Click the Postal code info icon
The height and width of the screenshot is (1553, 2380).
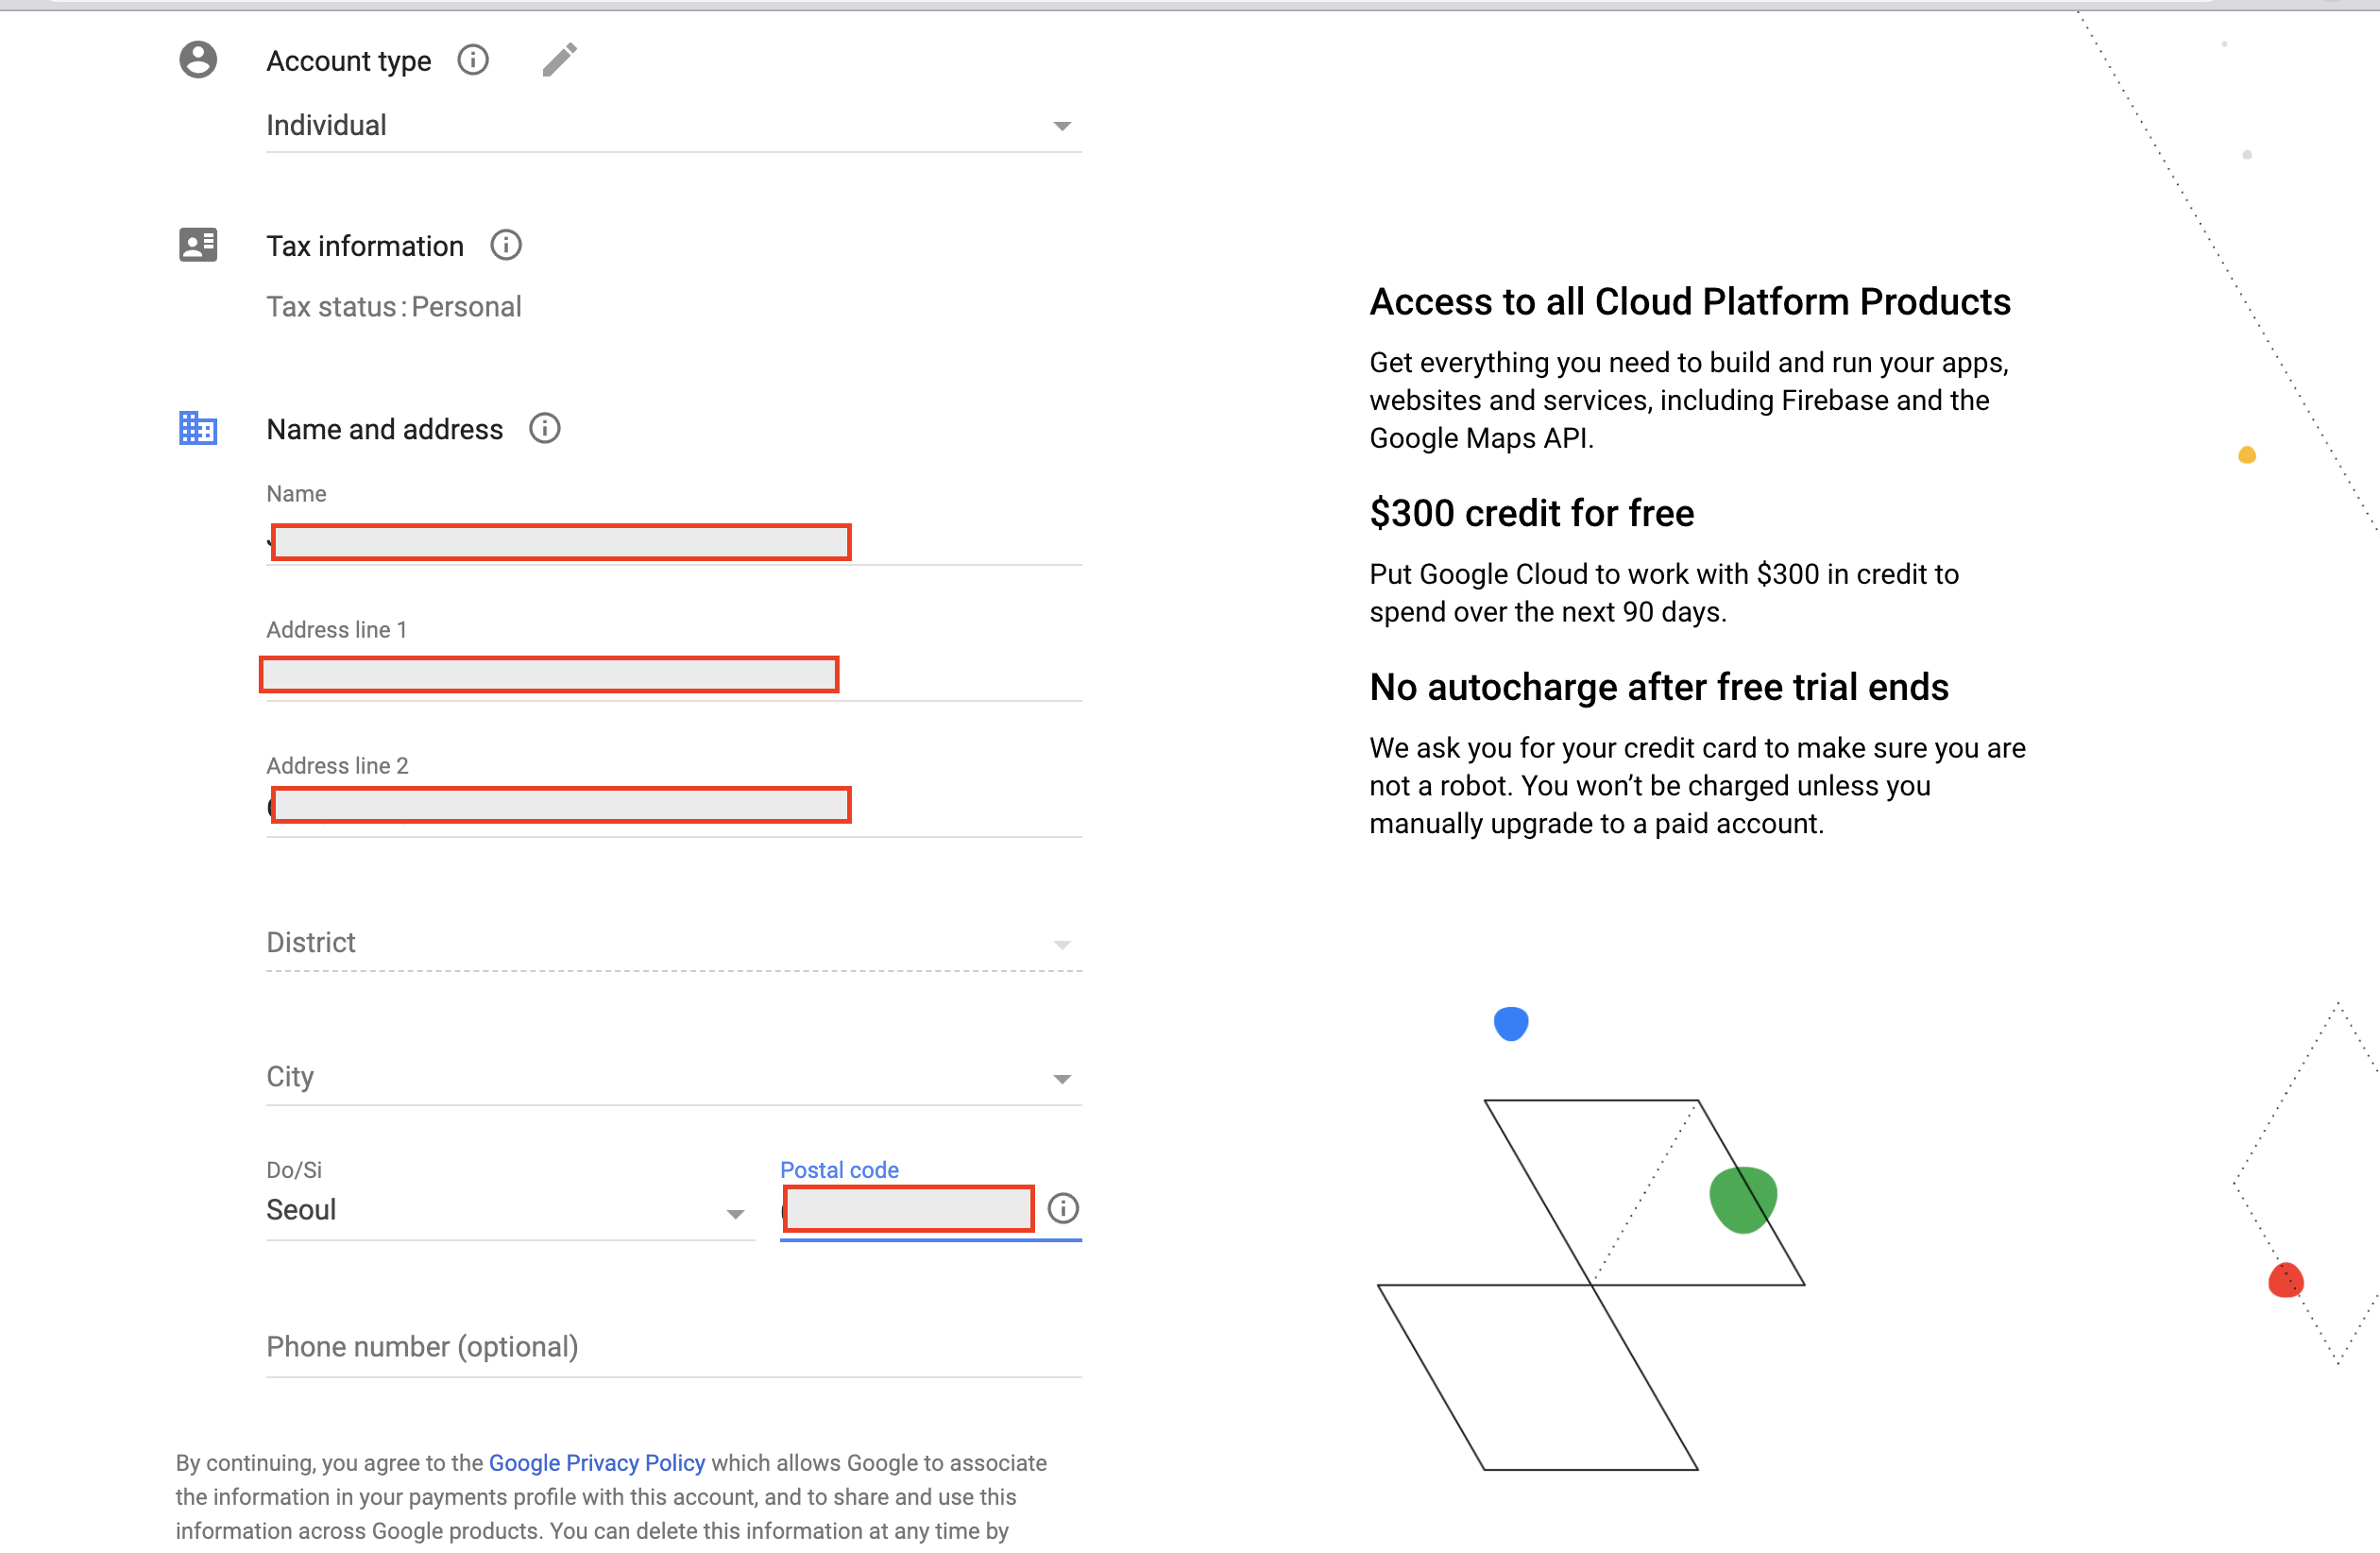coord(1063,1209)
